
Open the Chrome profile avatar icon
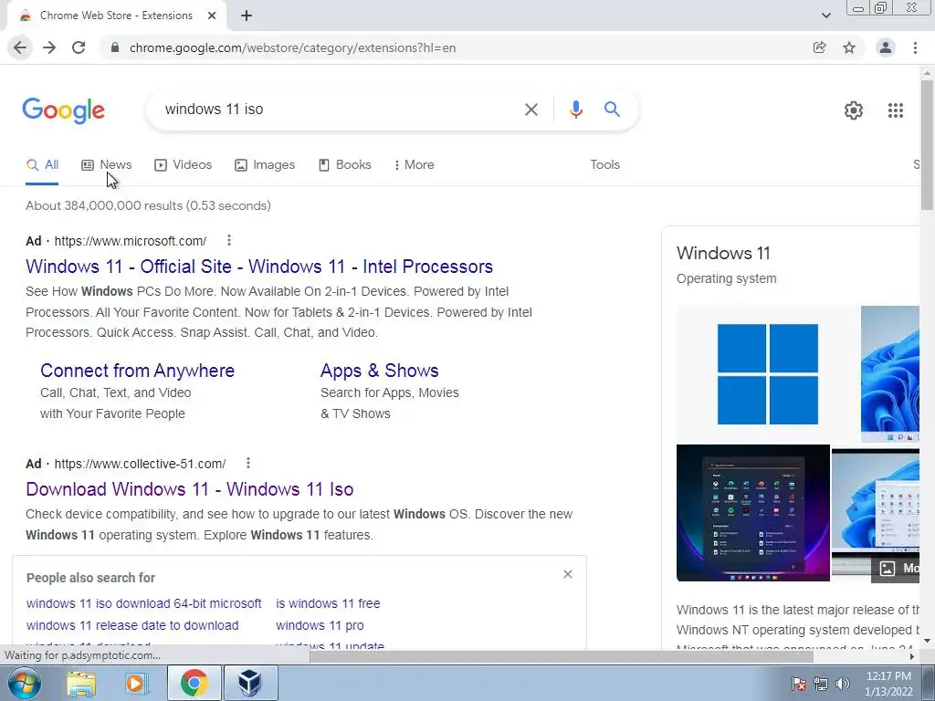[x=886, y=47]
